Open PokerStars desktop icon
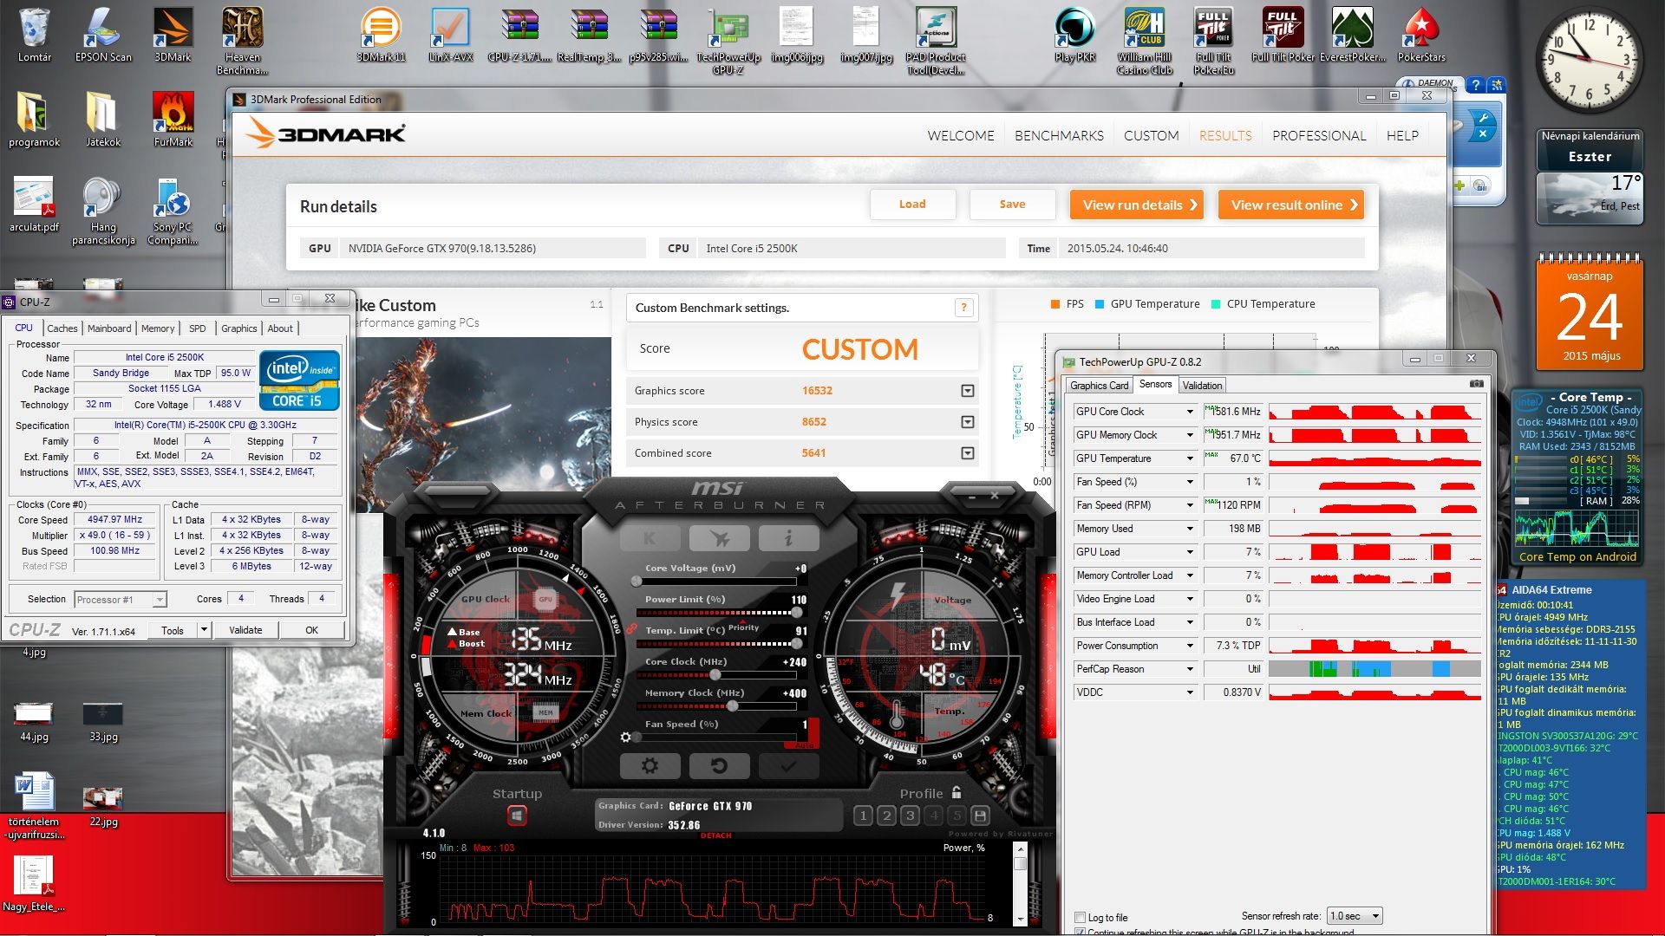The height and width of the screenshot is (936, 1665). click(1421, 36)
